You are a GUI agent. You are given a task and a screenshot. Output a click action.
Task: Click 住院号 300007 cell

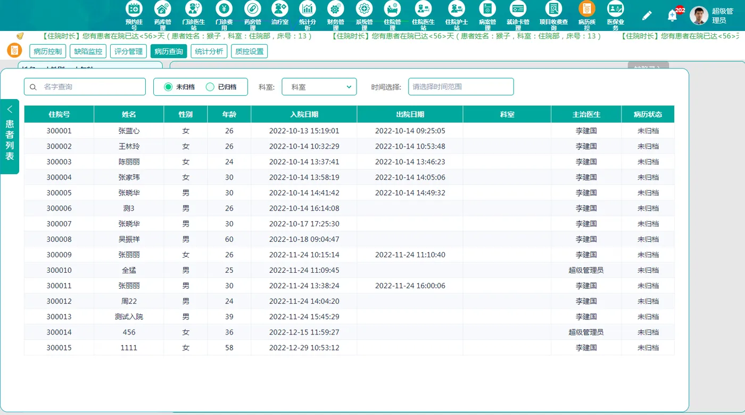point(59,224)
